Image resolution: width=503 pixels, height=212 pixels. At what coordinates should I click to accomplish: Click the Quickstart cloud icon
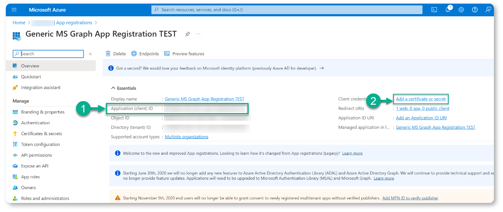coord(15,77)
